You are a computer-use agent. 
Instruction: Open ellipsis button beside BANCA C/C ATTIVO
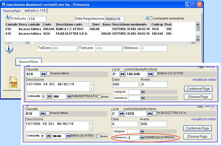pos(155,74)
